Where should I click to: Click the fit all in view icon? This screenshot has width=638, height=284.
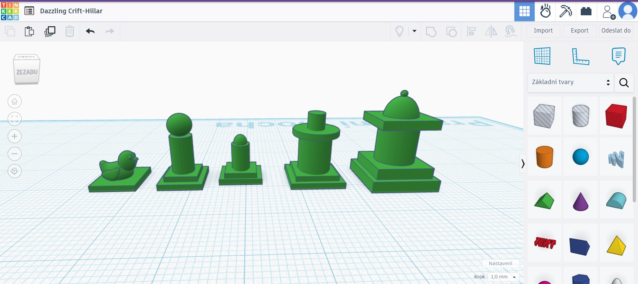(x=15, y=119)
